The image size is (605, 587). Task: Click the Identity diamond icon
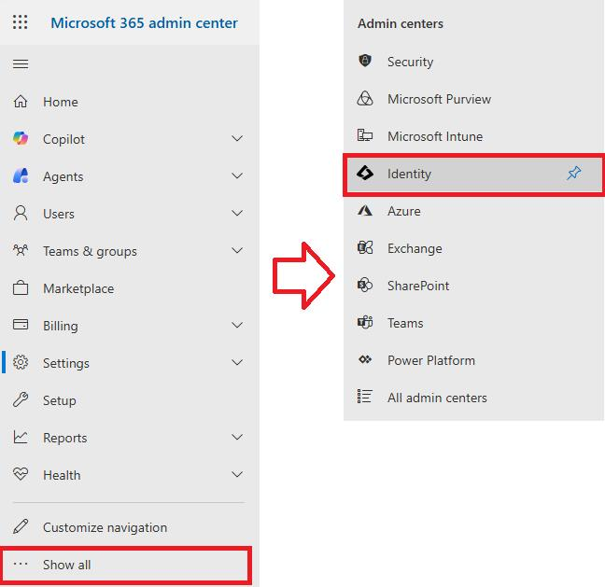[365, 173]
